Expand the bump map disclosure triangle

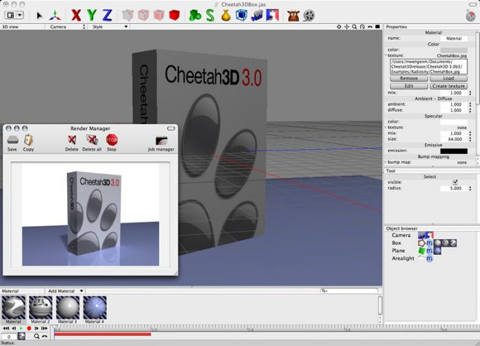[386, 162]
